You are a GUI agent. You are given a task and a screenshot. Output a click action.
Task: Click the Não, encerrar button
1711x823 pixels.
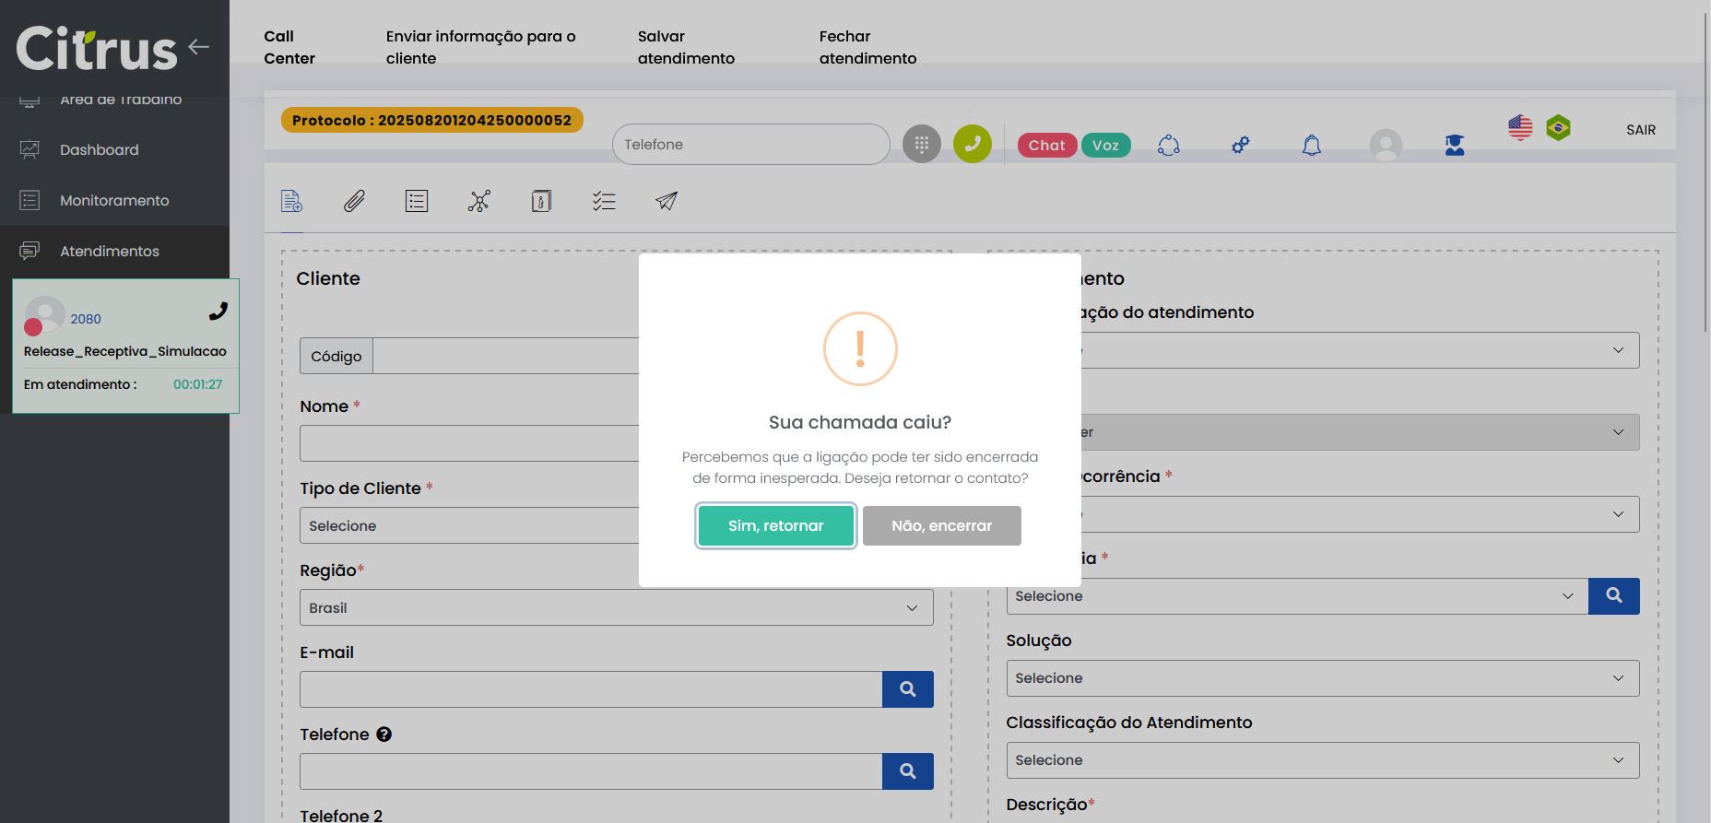point(941,525)
